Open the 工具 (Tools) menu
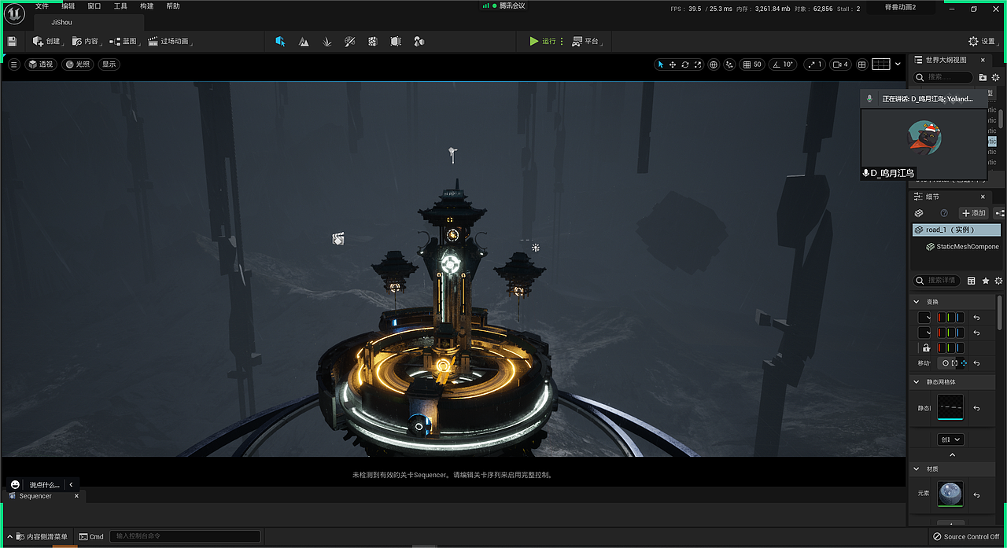Screen dimensions: 1007x548 120,6
